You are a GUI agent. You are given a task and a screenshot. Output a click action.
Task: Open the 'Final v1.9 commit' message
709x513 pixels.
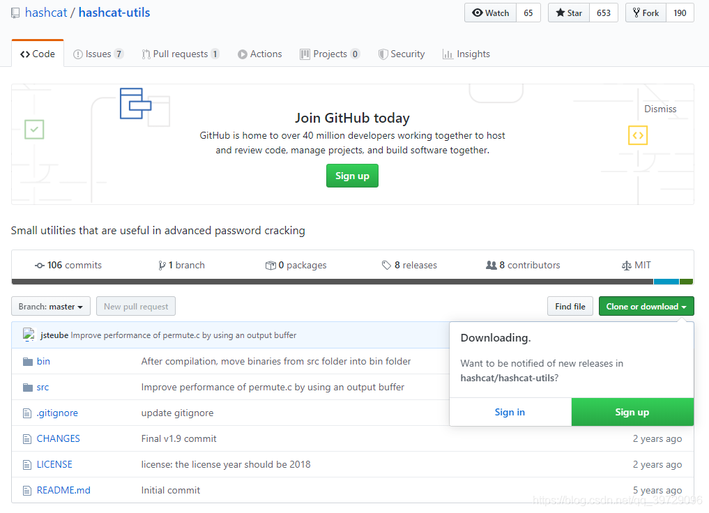pos(178,438)
